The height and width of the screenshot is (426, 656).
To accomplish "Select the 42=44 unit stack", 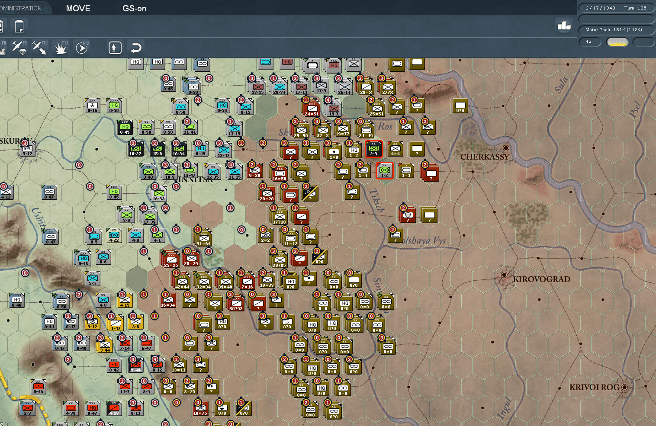I will pos(182,280).
